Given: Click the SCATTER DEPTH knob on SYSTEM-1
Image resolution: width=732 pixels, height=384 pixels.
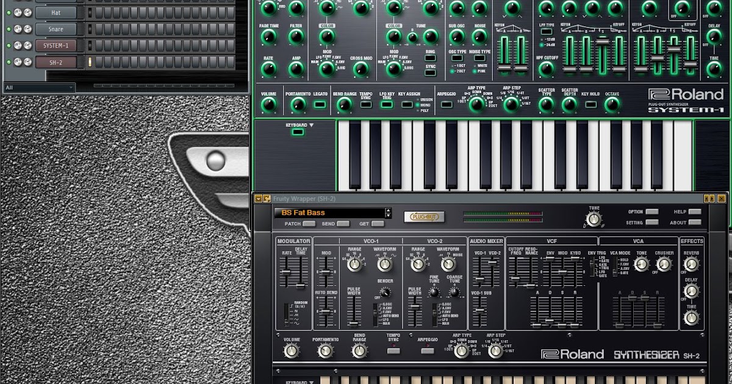Looking at the screenshot, I should (569, 103).
